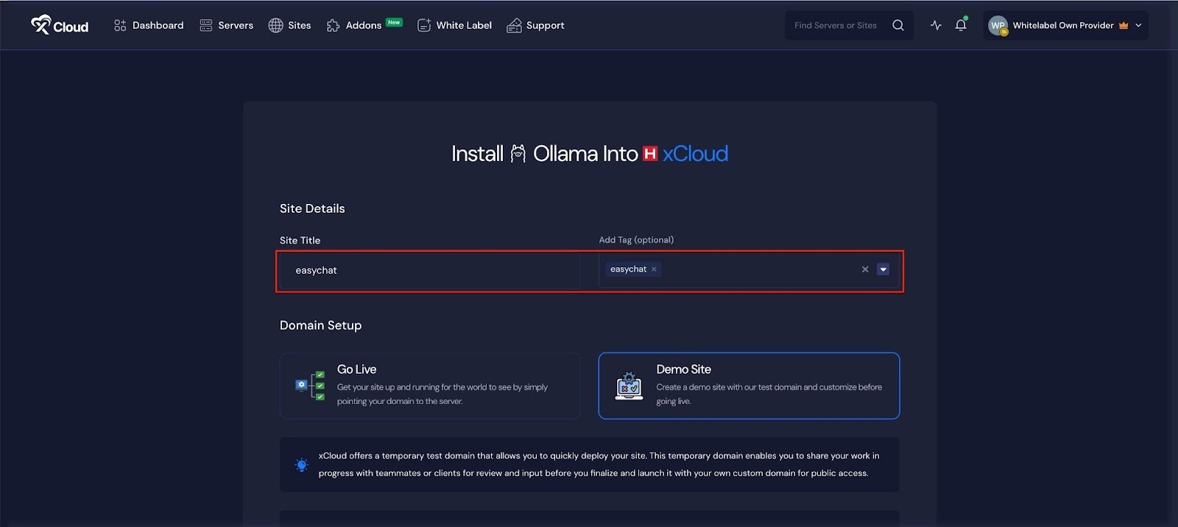
Task: Open the activity pulse icon
Action: point(936,25)
